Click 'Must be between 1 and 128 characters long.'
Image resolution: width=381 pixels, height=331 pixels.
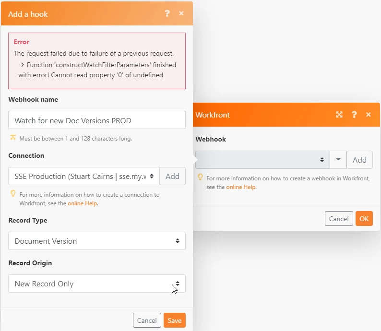(75, 139)
